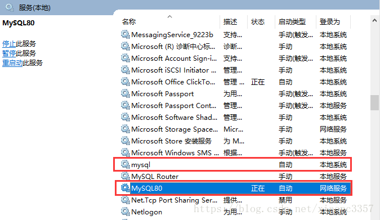Screen dimensions: 380x220
Task: Select the Microsoft Passport service name
Action: pyautogui.click(x=163, y=94)
